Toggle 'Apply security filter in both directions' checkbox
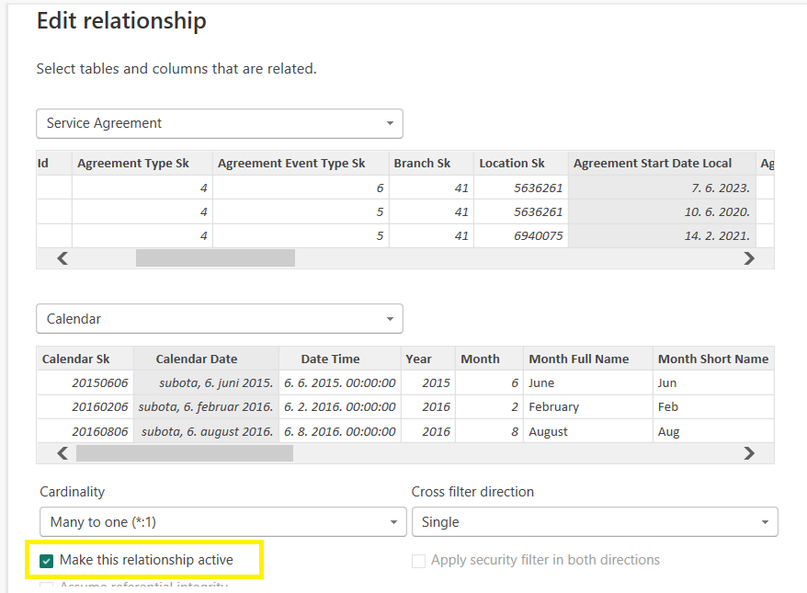 pos(418,561)
